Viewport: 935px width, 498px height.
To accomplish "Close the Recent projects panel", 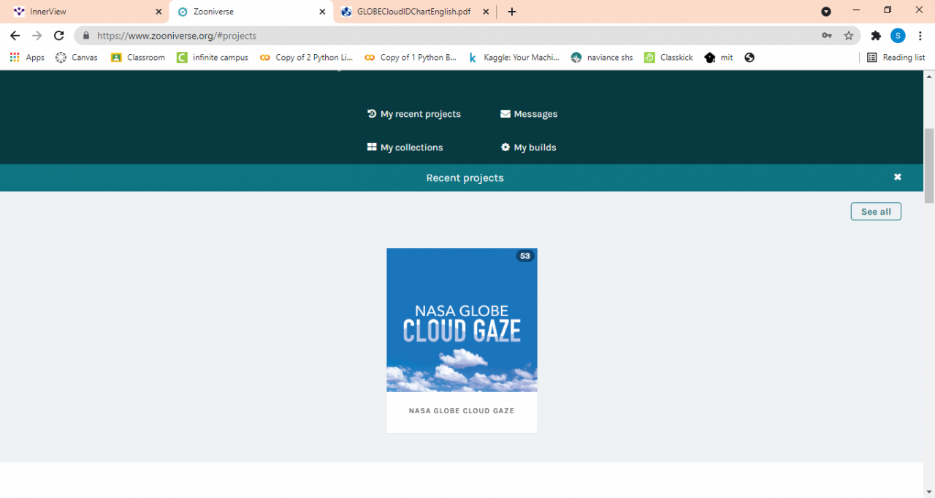I will pos(898,177).
